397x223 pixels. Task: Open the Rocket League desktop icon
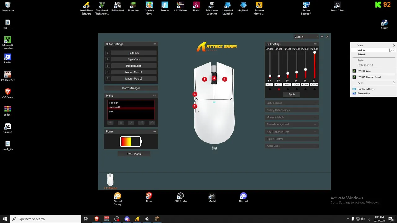click(x=306, y=8)
